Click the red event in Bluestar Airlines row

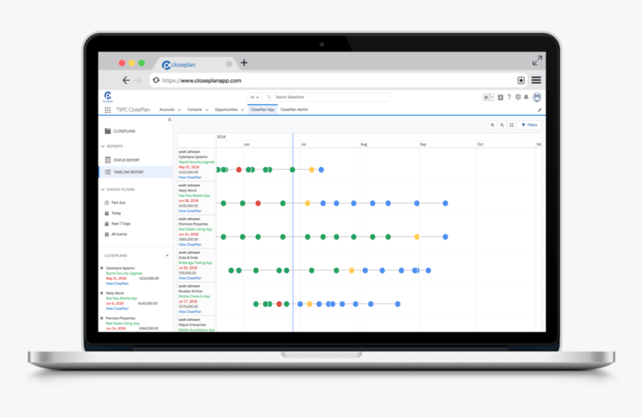coord(279,304)
